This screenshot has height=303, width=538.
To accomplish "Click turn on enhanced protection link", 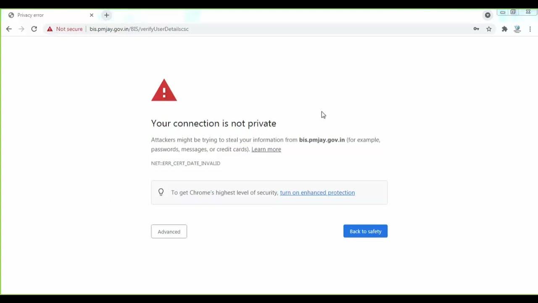I will (x=317, y=193).
